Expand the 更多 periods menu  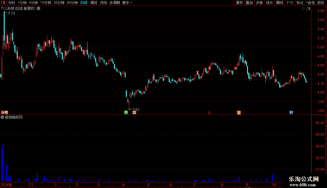[127, 3]
